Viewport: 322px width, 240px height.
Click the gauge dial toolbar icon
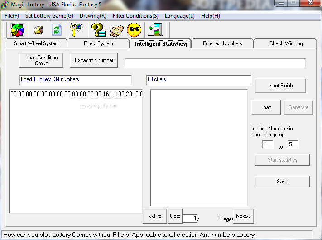point(38,30)
